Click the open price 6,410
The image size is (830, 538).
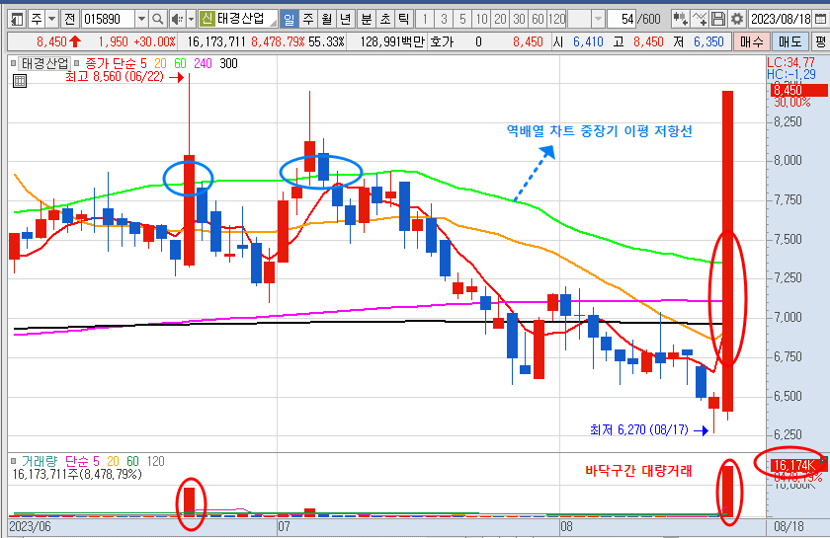[588, 41]
